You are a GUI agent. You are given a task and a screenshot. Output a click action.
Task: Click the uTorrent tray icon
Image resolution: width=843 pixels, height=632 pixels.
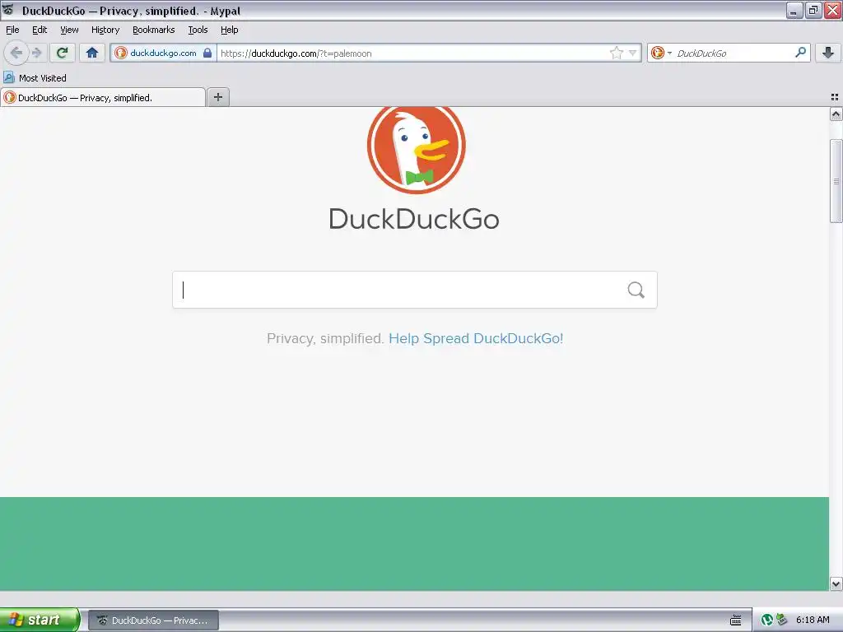(767, 620)
